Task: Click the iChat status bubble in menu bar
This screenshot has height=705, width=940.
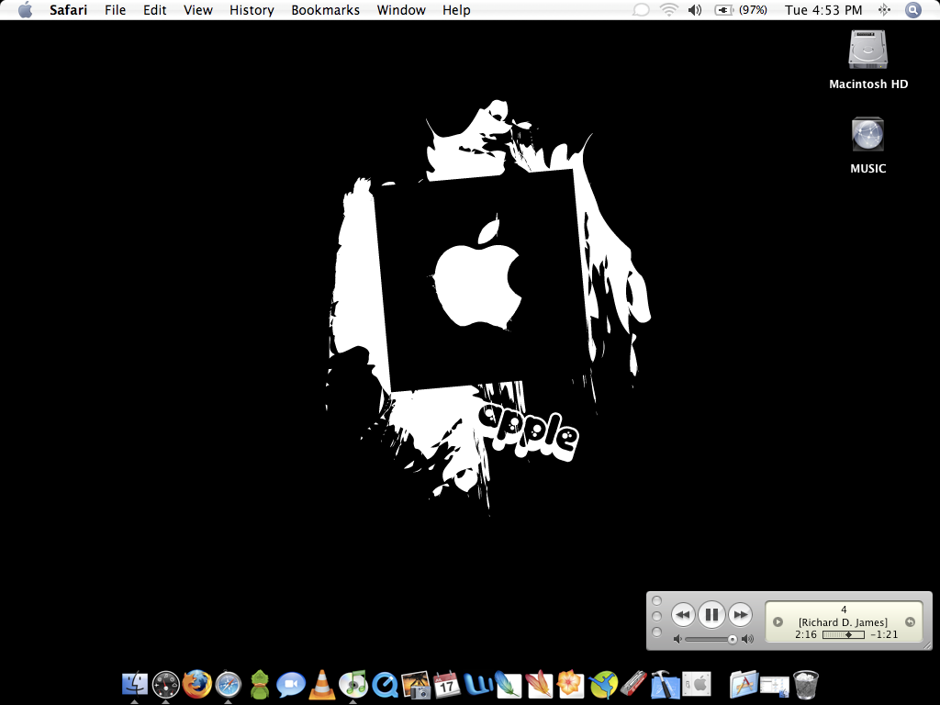Action: coord(641,9)
